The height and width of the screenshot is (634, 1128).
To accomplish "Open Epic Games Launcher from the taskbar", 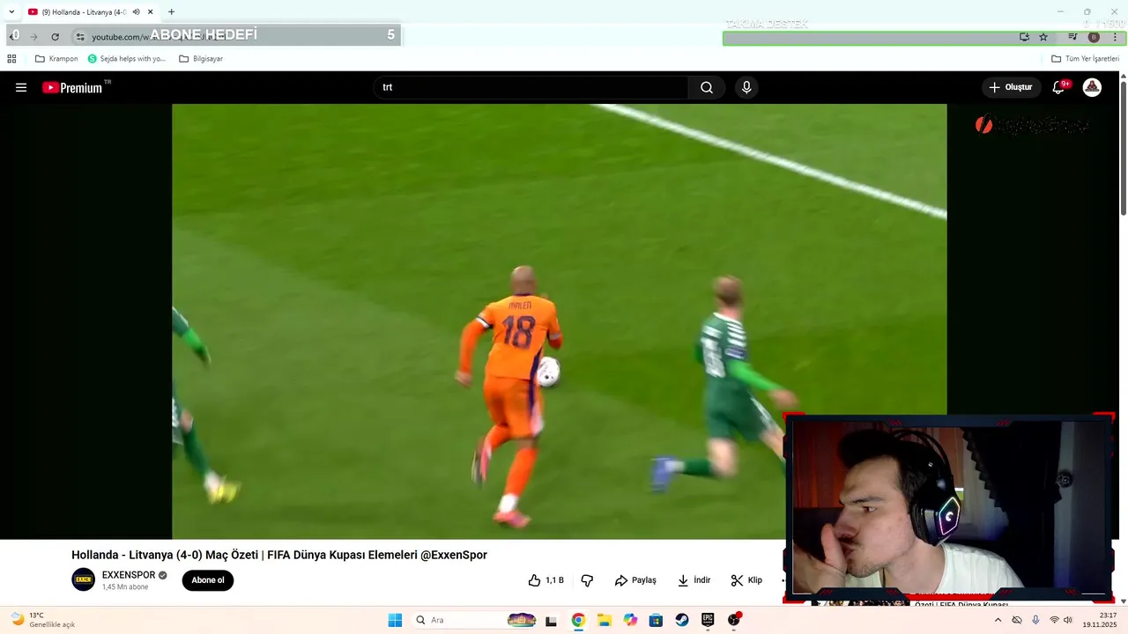I will [x=708, y=620].
